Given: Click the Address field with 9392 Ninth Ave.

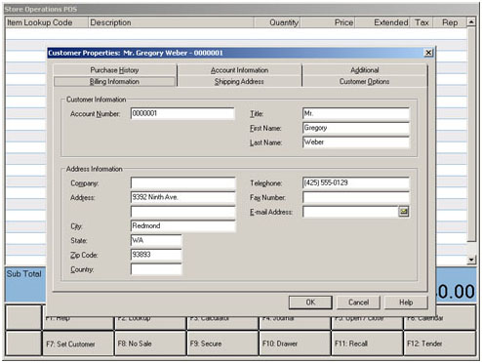Looking at the screenshot, I should click(182, 197).
